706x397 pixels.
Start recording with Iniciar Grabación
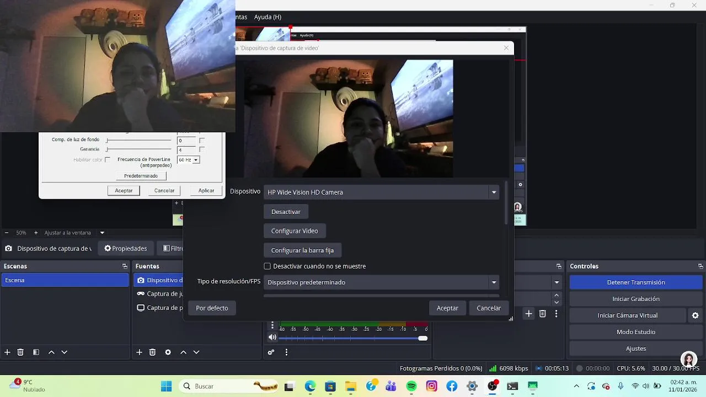pyautogui.click(x=636, y=299)
